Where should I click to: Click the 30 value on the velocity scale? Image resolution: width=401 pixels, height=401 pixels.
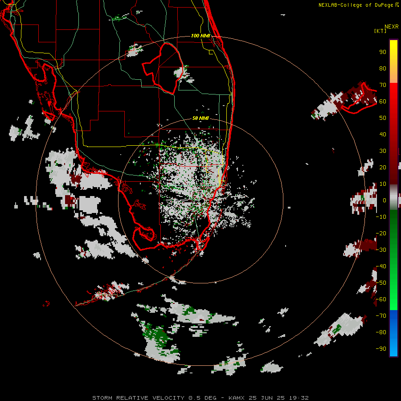coord(383,151)
